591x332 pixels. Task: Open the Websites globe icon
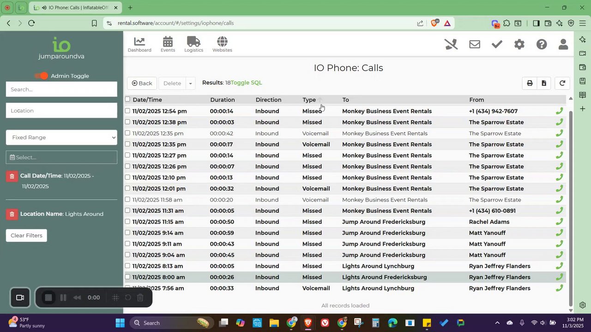click(222, 44)
